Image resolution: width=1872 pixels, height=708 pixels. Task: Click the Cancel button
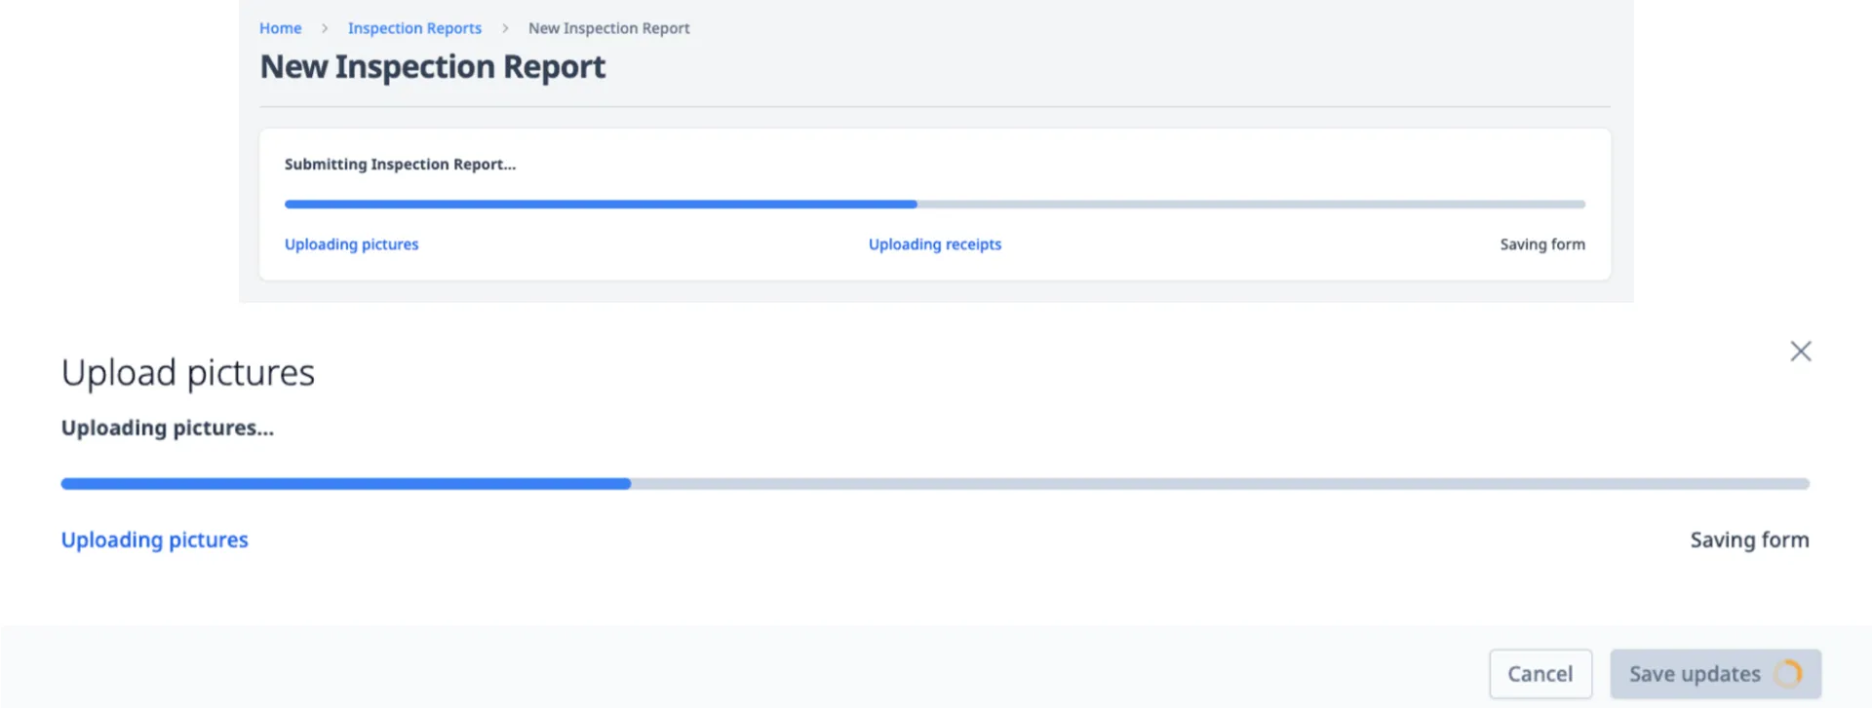[x=1540, y=674]
